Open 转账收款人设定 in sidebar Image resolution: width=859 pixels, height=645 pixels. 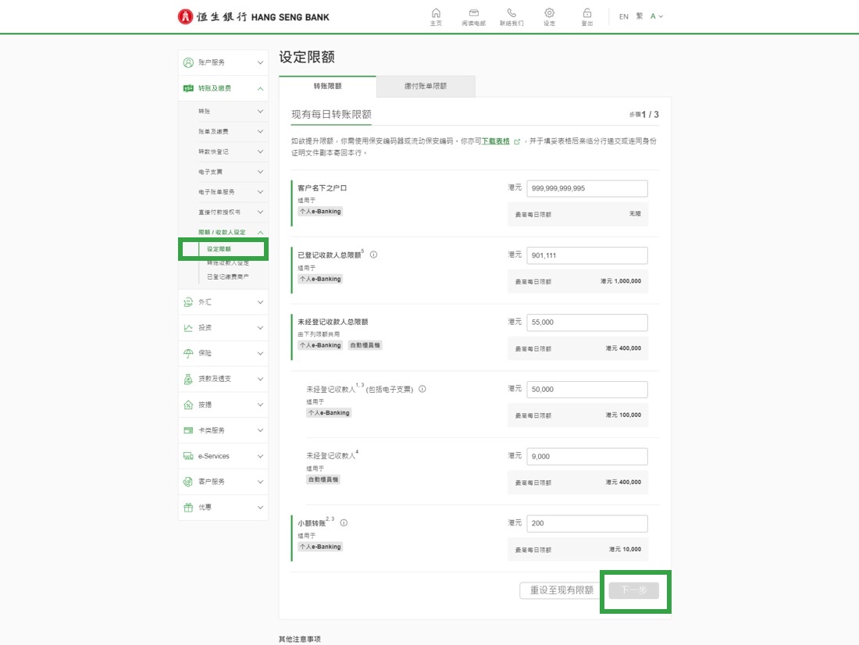point(228,263)
